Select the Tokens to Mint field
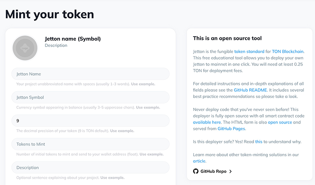 [x=91, y=144]
